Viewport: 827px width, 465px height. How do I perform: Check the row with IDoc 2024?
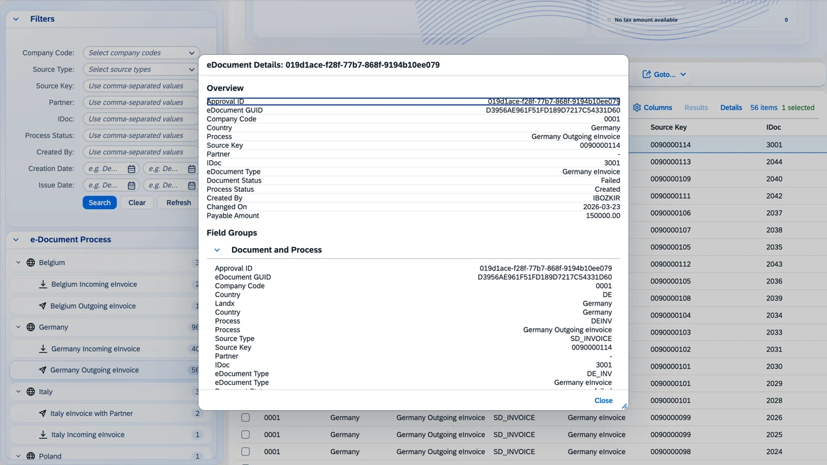click(x=246, y=452)
